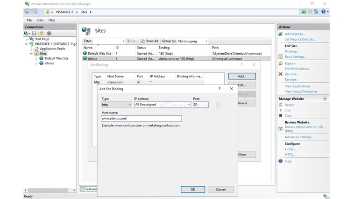This screenshot has width=354, height=199.
Task: Click the black Stop square icon
Action: [x=281, y=115]
